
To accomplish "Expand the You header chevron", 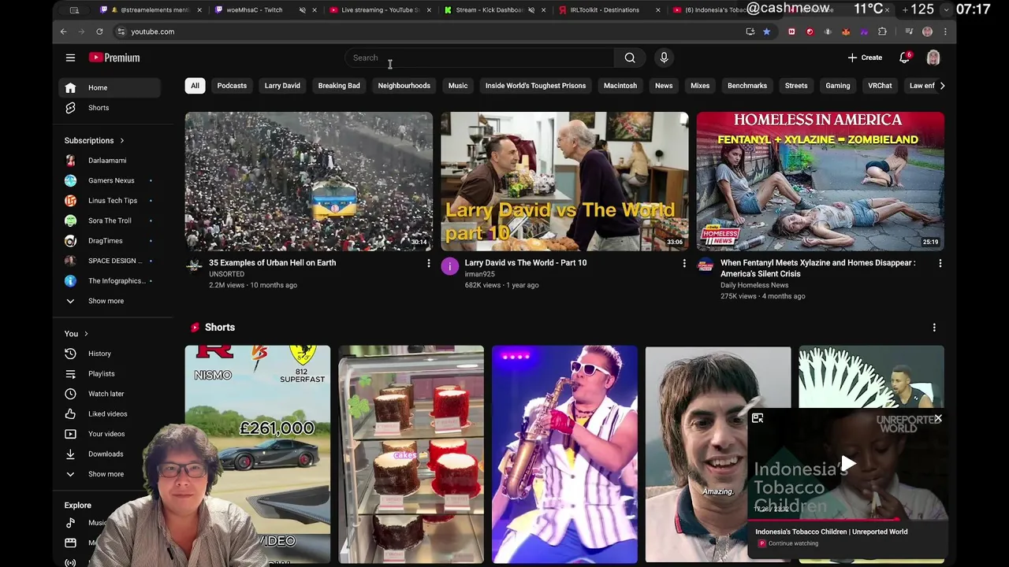I will [86, 334].
